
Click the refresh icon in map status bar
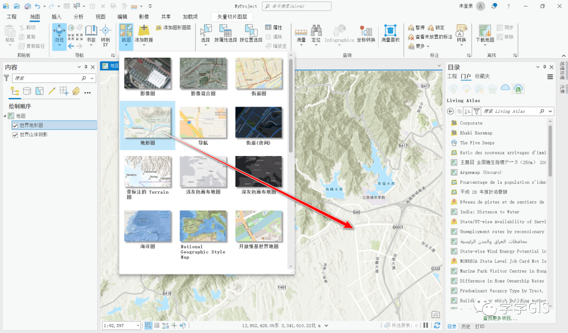tap(437, 326)
